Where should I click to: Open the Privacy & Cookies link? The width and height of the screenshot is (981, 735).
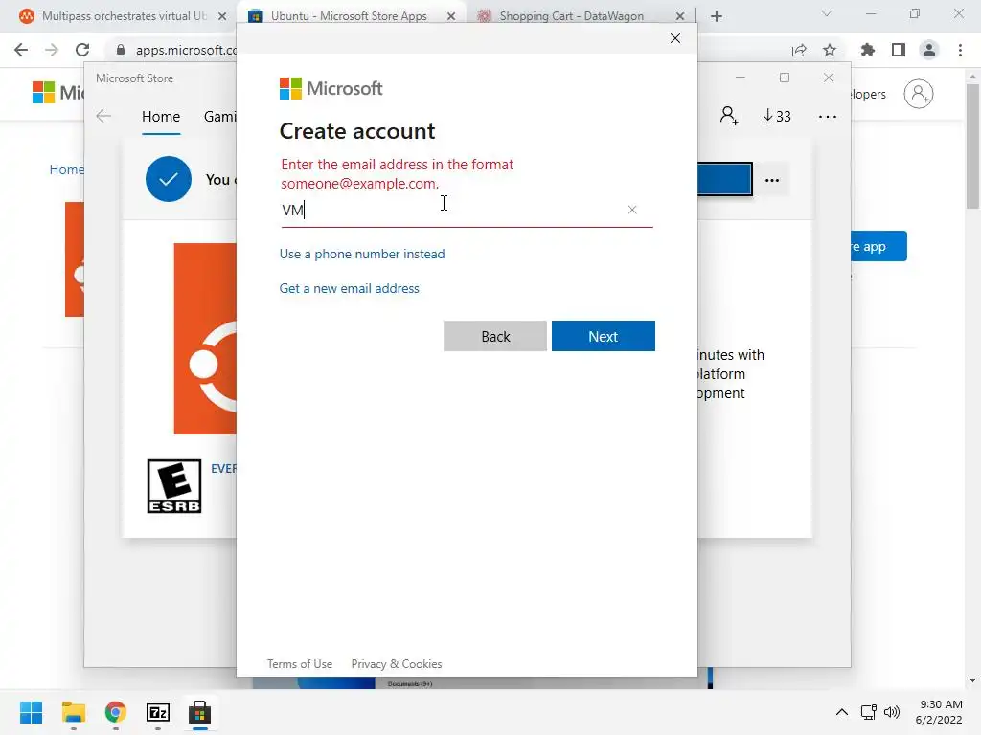tap(396, 664)
